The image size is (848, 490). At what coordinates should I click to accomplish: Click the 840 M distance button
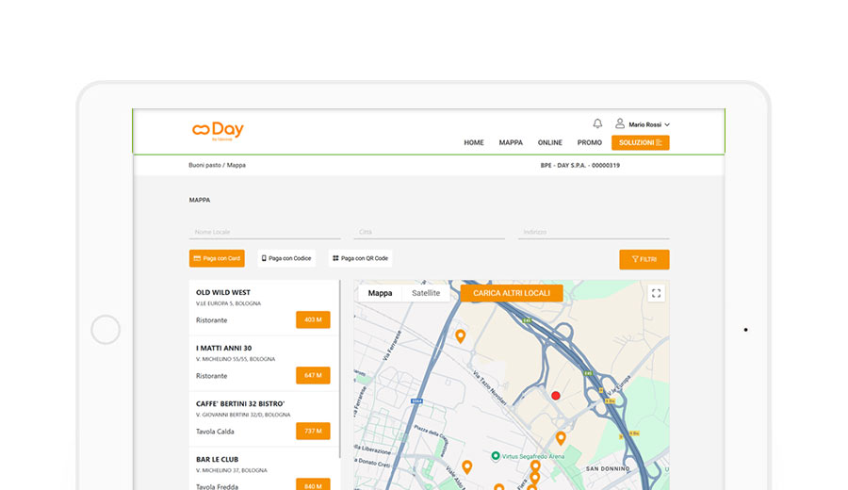(x=313, y=484)
